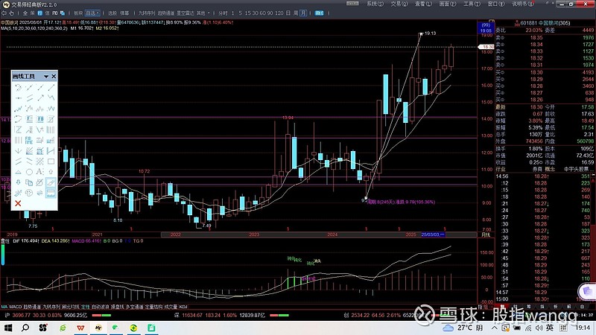596x335 pixels.
Task: Select the horizontal line drawing tool
Action: tap(18, 98)
